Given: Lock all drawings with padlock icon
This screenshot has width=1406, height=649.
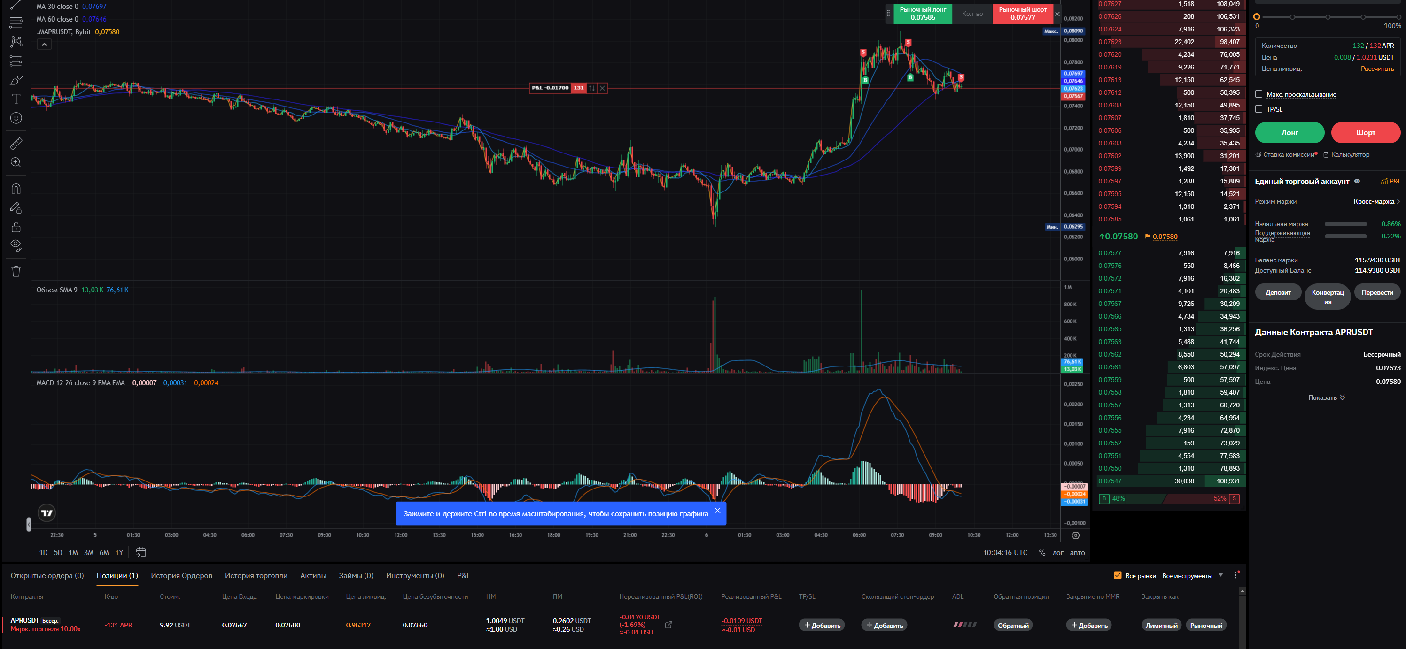Looking at the screenshot, I should coord(16,227).
